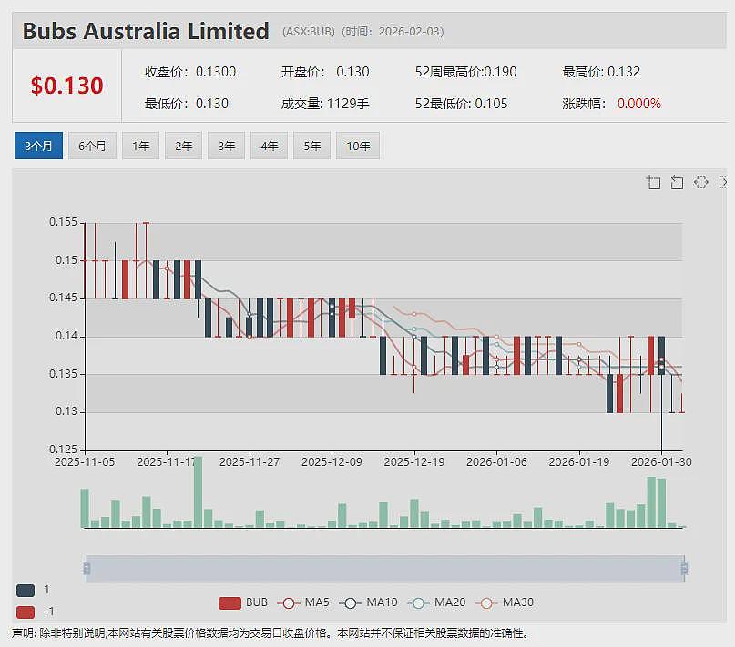
Task: Select the 3年 range tab
Action: pos(226,146)
